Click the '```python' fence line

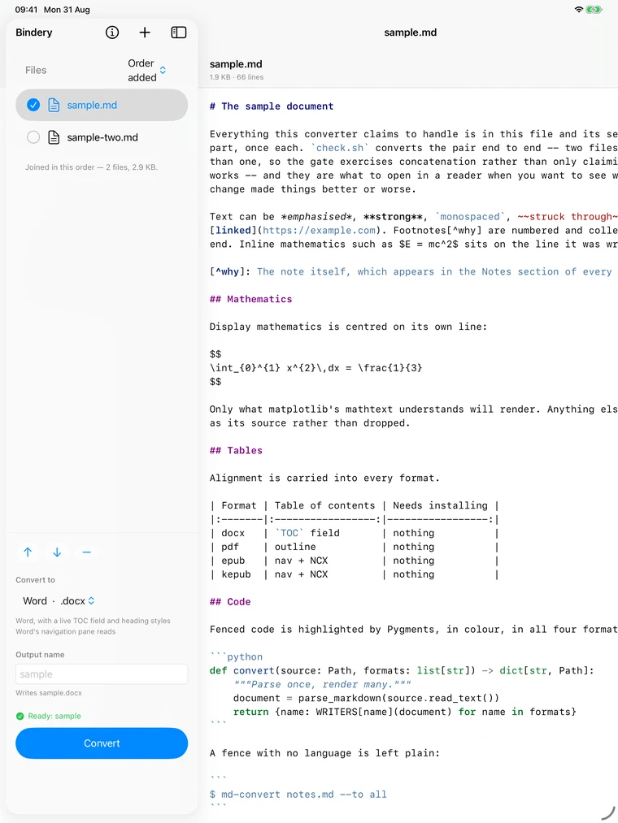coord(236,657)
